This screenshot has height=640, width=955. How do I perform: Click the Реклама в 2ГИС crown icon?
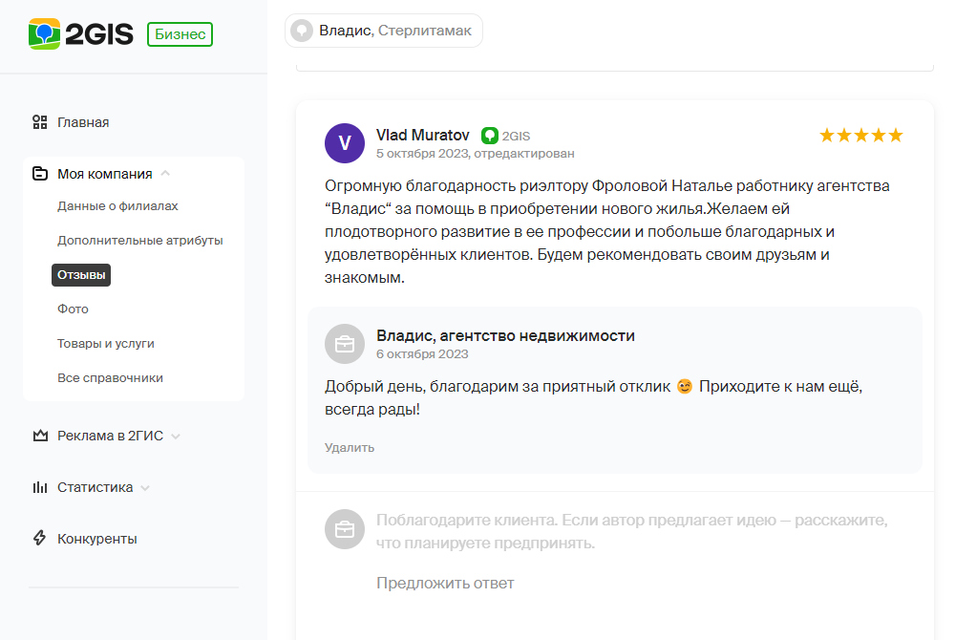click(x=40, y=436)
